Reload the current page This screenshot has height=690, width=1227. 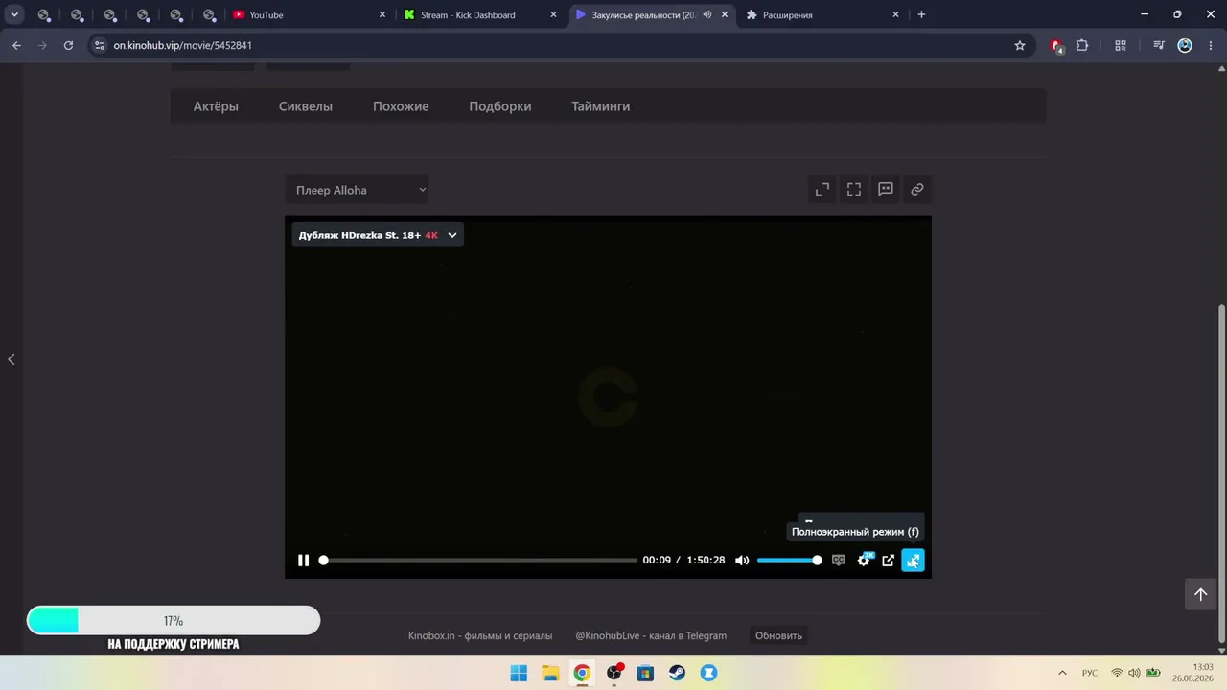68,45
